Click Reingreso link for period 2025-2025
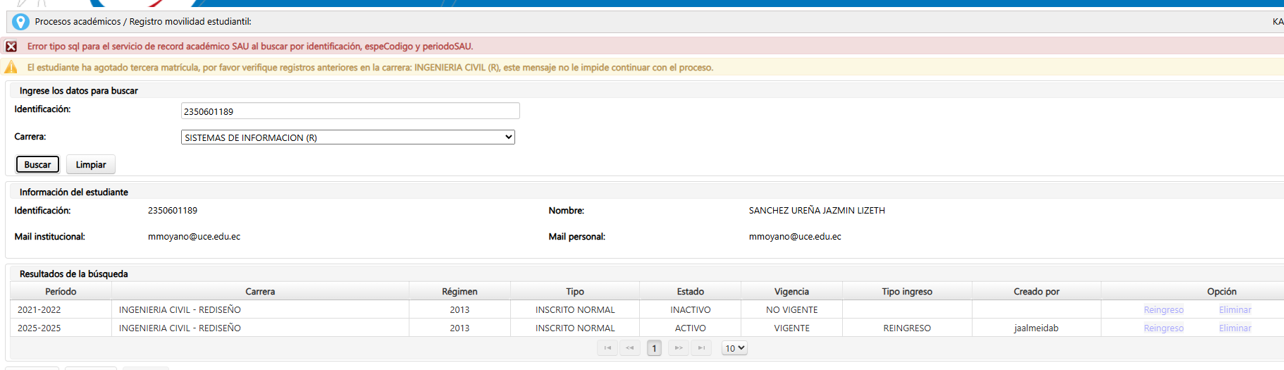The image size is (1284, 370). pos(1163,328)
